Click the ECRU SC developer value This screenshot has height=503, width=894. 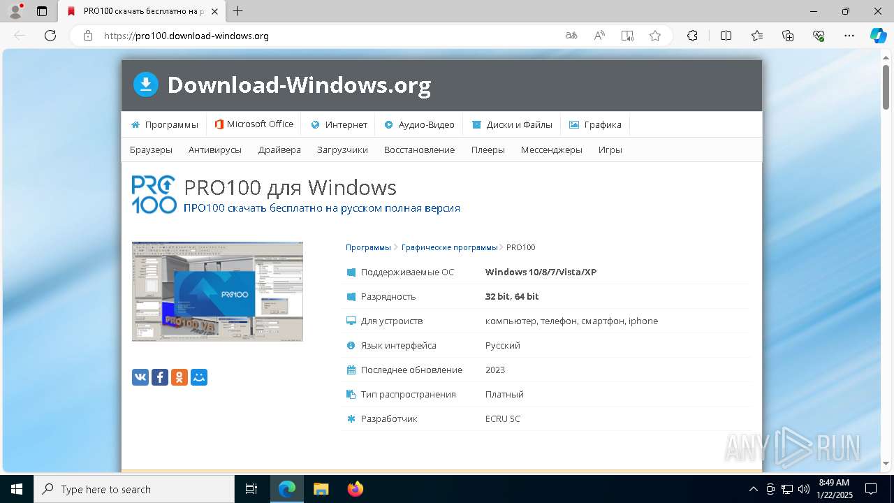[503, 418]
